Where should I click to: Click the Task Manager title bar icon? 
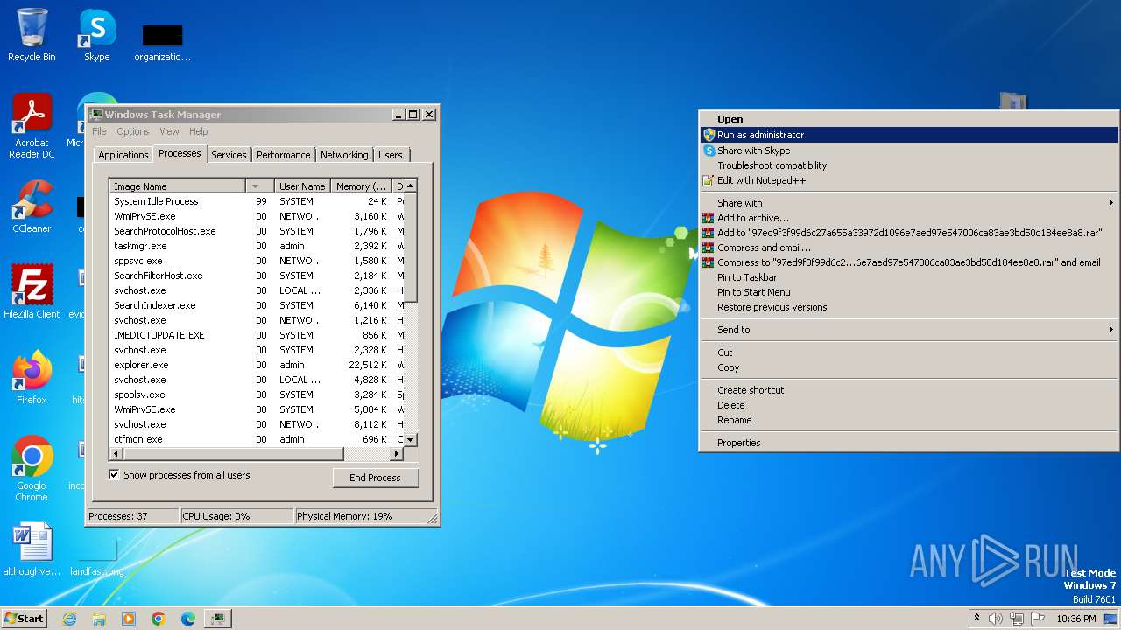(x=97, y=115)
